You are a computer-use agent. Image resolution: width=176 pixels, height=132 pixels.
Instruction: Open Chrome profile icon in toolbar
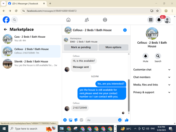click(166, 11)
